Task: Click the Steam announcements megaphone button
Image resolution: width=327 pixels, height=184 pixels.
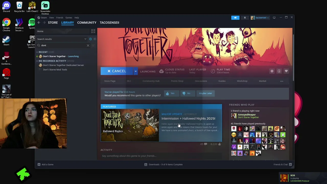Action: (235, 18)
